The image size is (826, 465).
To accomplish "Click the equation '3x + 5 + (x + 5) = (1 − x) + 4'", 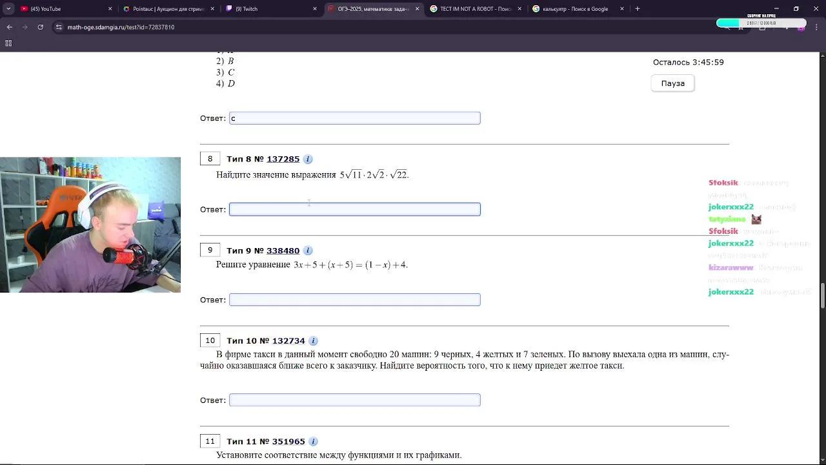I will [350, 265].
